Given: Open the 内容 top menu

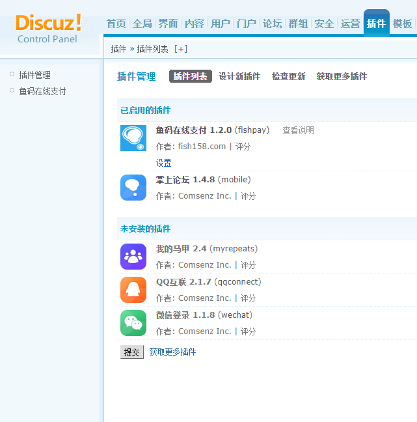Looking at the screenshot, I should tap(194, 23).
